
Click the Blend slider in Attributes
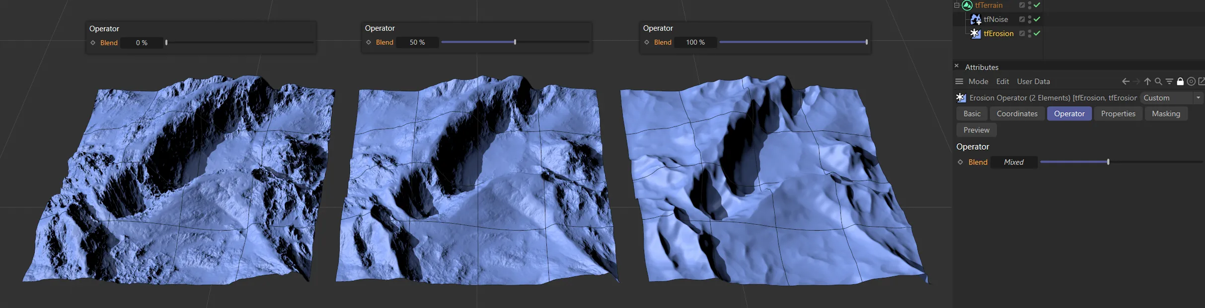1108,162
